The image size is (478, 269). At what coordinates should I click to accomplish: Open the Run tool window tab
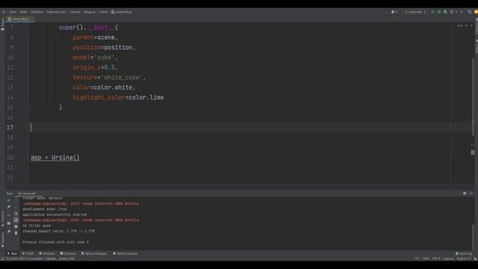coord(12,253)
